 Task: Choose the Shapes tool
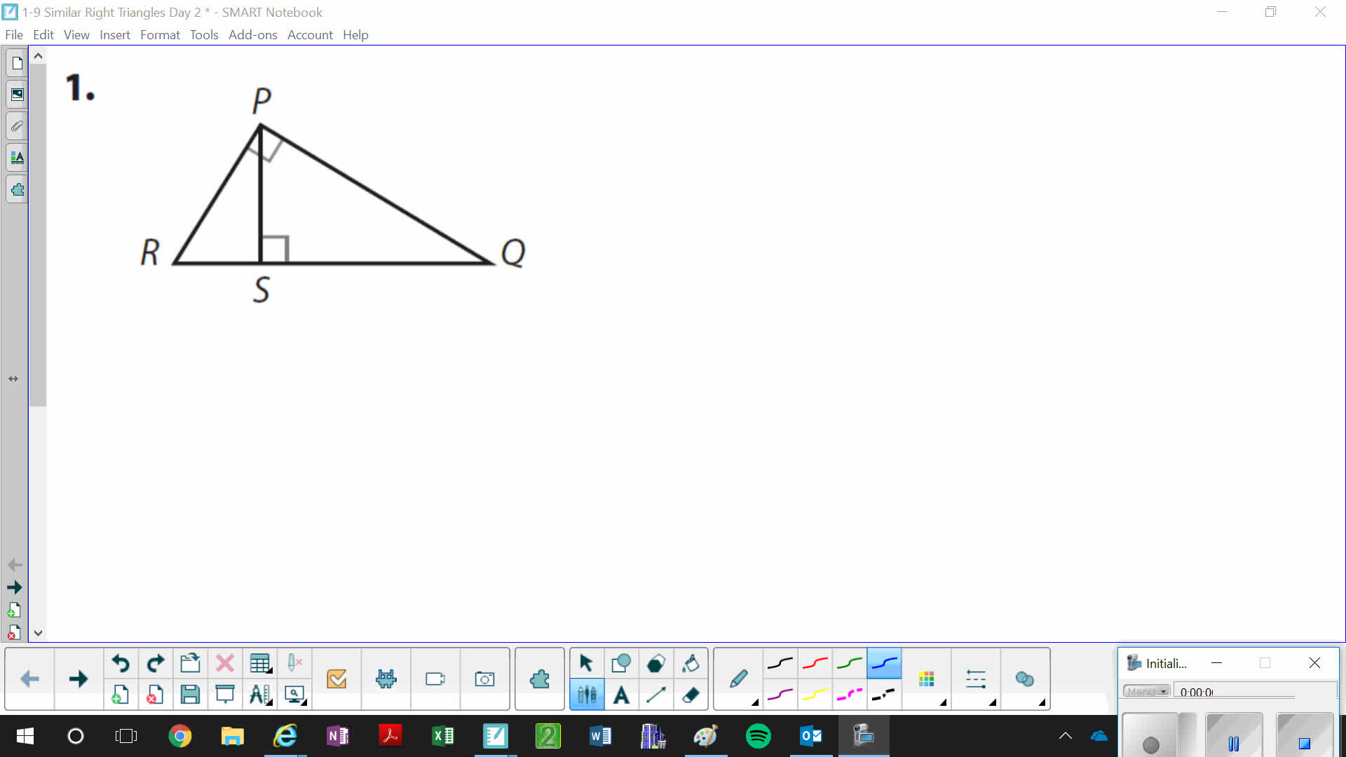pos(621,662)
